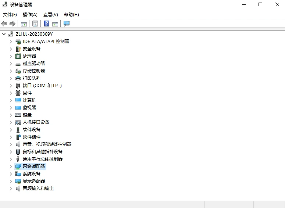Click the 显示适配器 display card icon
Image resolution: width=285 pixels, height=208 pixels.
pos(18,181)
